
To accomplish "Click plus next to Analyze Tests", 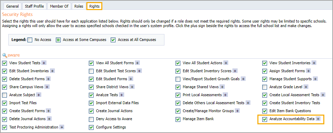I will [x=121, y=95].
